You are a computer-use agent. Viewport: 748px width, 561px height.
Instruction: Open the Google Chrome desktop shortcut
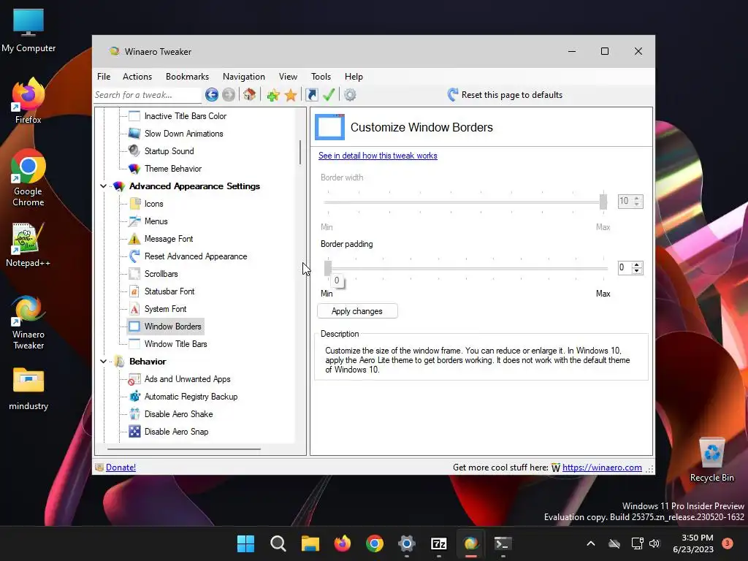[x=28, y=178]
